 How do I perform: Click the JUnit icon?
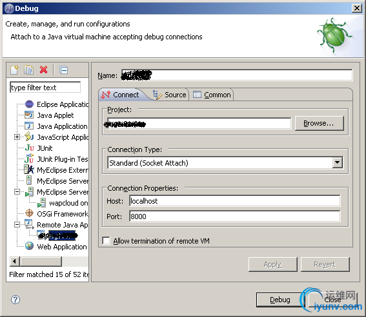click(x=30, y=148)
